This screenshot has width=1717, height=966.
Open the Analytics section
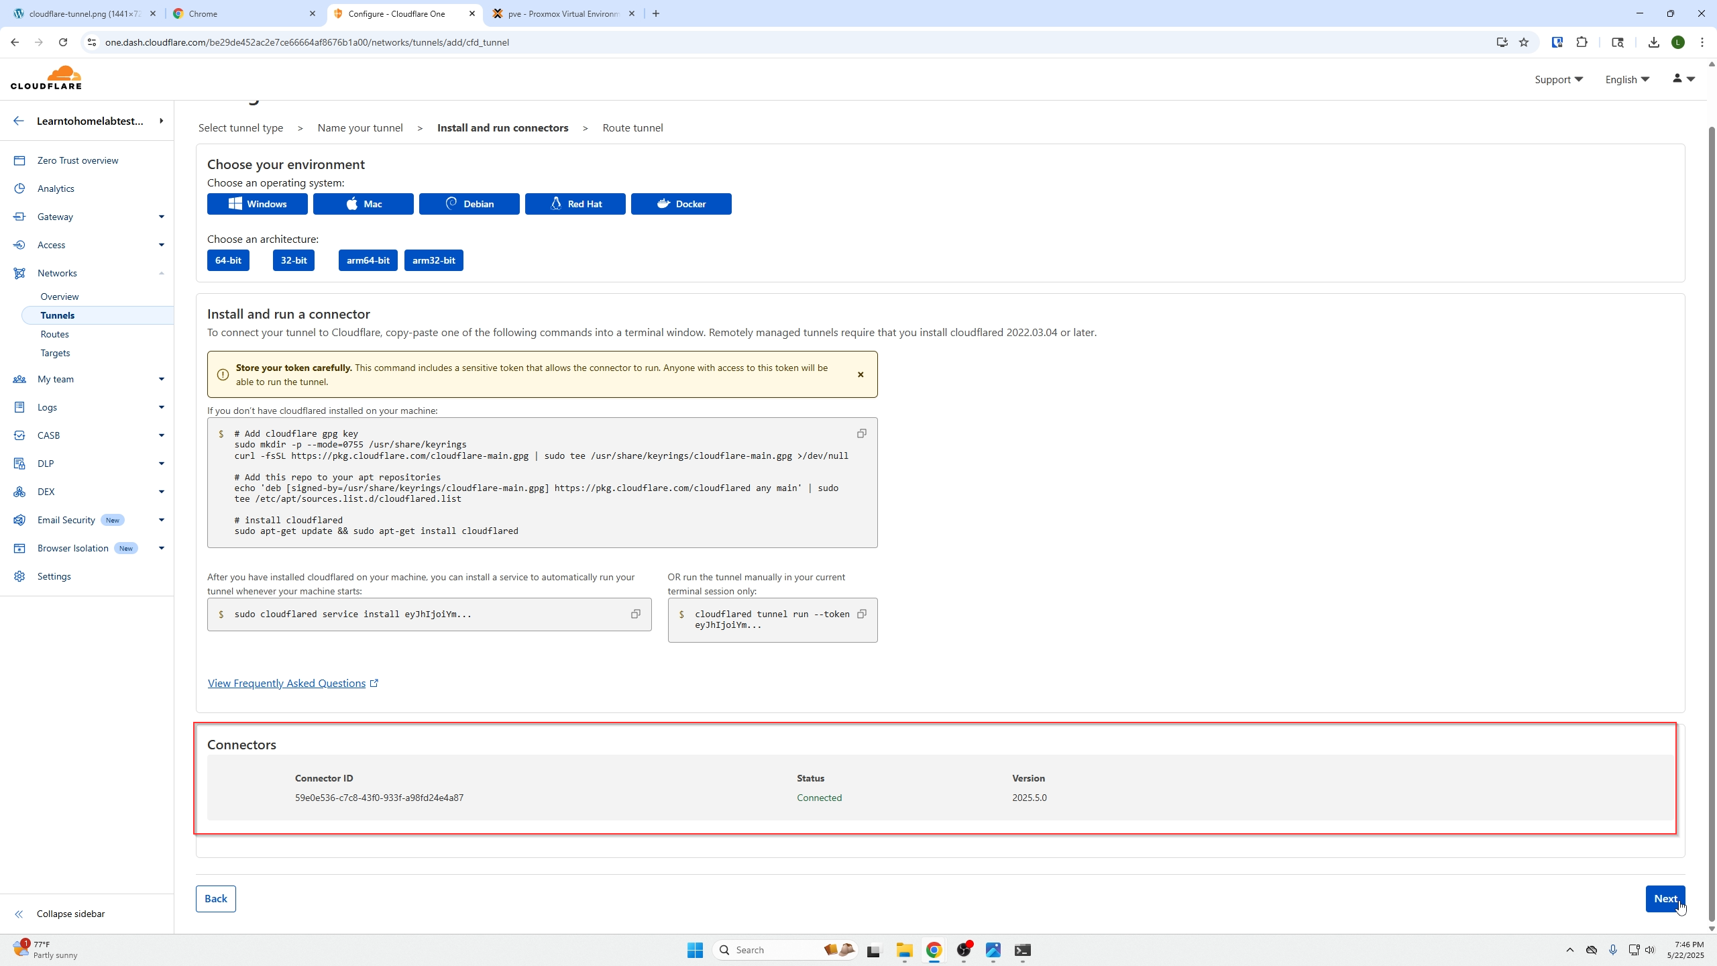tap(56, 189)
